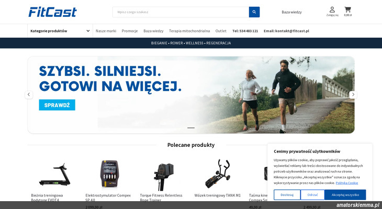Customize cookies with the Dostosuj button
The image size is (382, 209).
click(287, 195)
